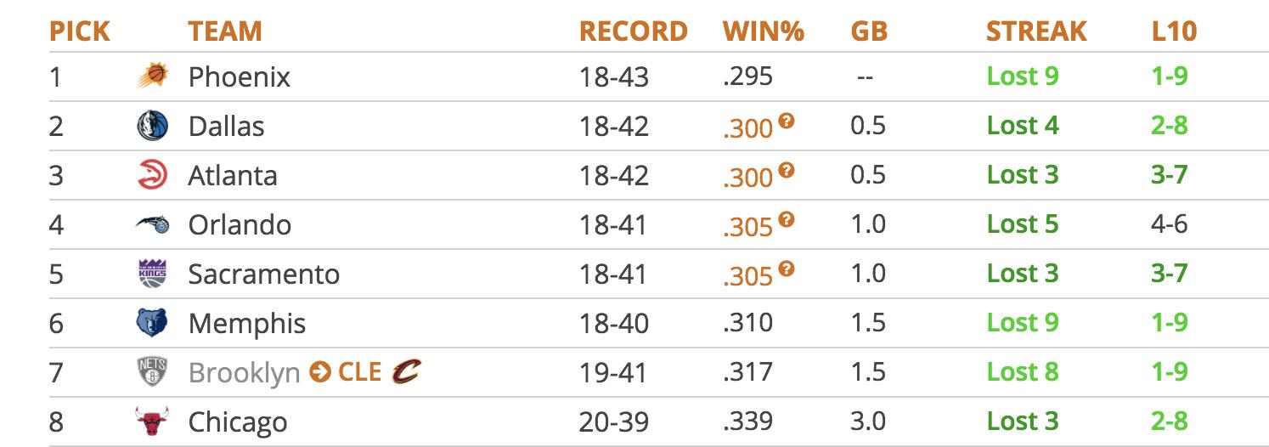Click the L10 column header

pos(1174,31)
